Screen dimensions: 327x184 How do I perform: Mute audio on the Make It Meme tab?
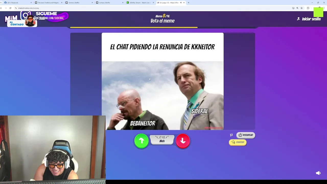(x=181, y=3)
